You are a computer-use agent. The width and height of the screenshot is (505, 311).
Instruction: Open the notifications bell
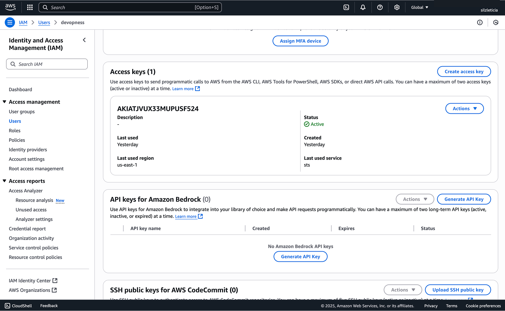click(x=363, y=7)
